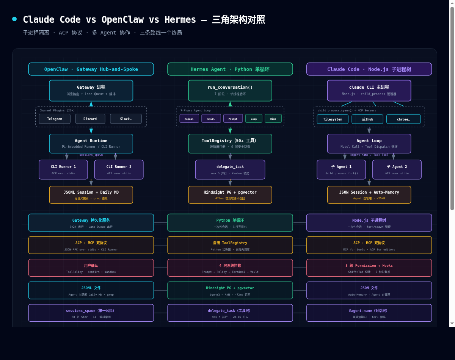This screenshot has height=360, width=455.
Task: Click the small 'sessions_spawn' label under Agent Runtime
Action: coord(91,155)
